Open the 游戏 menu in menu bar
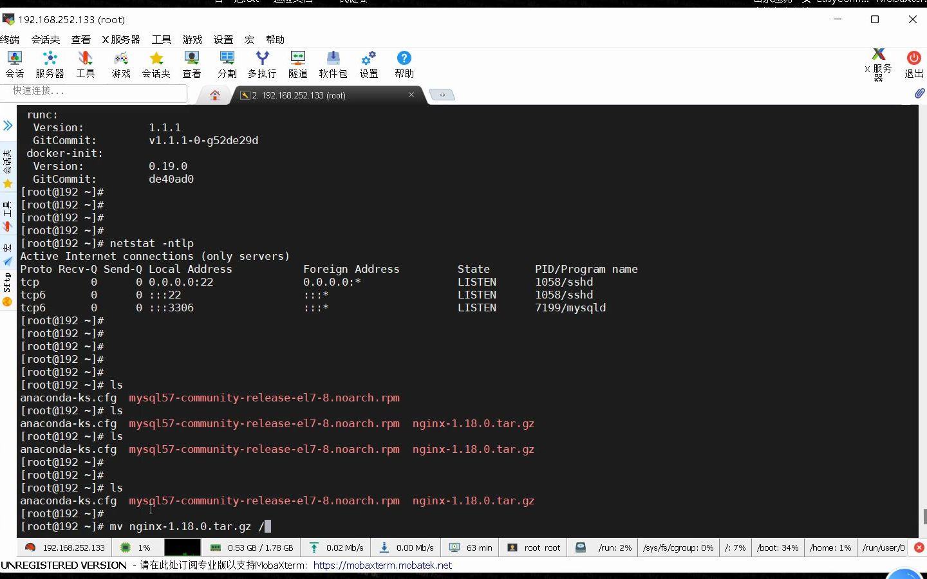Viewport: 927px width, 579px height. click(x=192, y=39)
